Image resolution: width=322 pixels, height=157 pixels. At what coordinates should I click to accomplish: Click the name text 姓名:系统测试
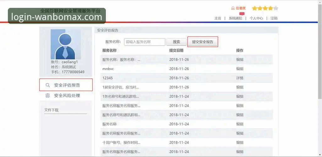[x=63, y=67]
